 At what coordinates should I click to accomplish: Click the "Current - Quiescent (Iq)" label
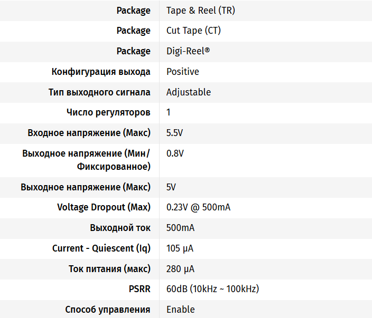(x=101, y=248)
